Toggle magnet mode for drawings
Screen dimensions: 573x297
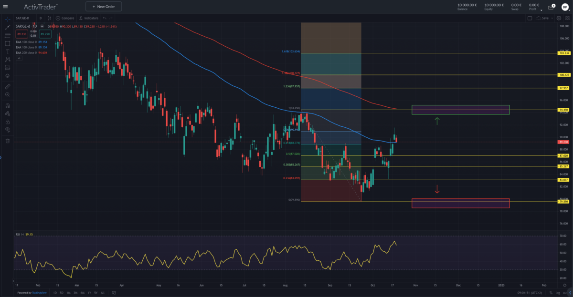[7, 106]
